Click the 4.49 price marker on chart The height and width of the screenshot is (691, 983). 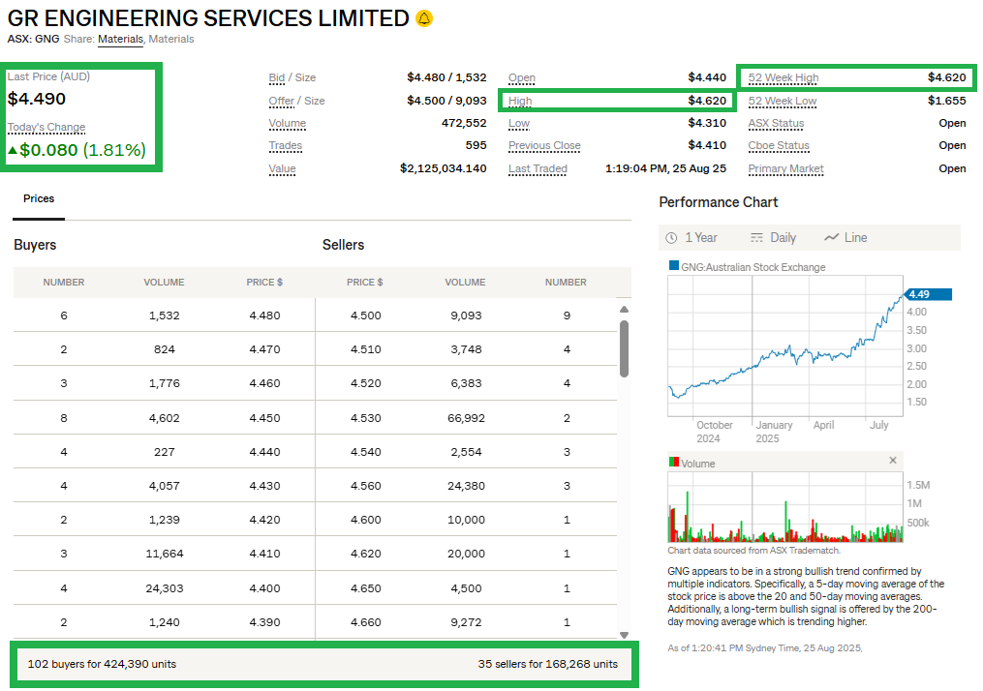pyautogui.click(x=927, y=294)
